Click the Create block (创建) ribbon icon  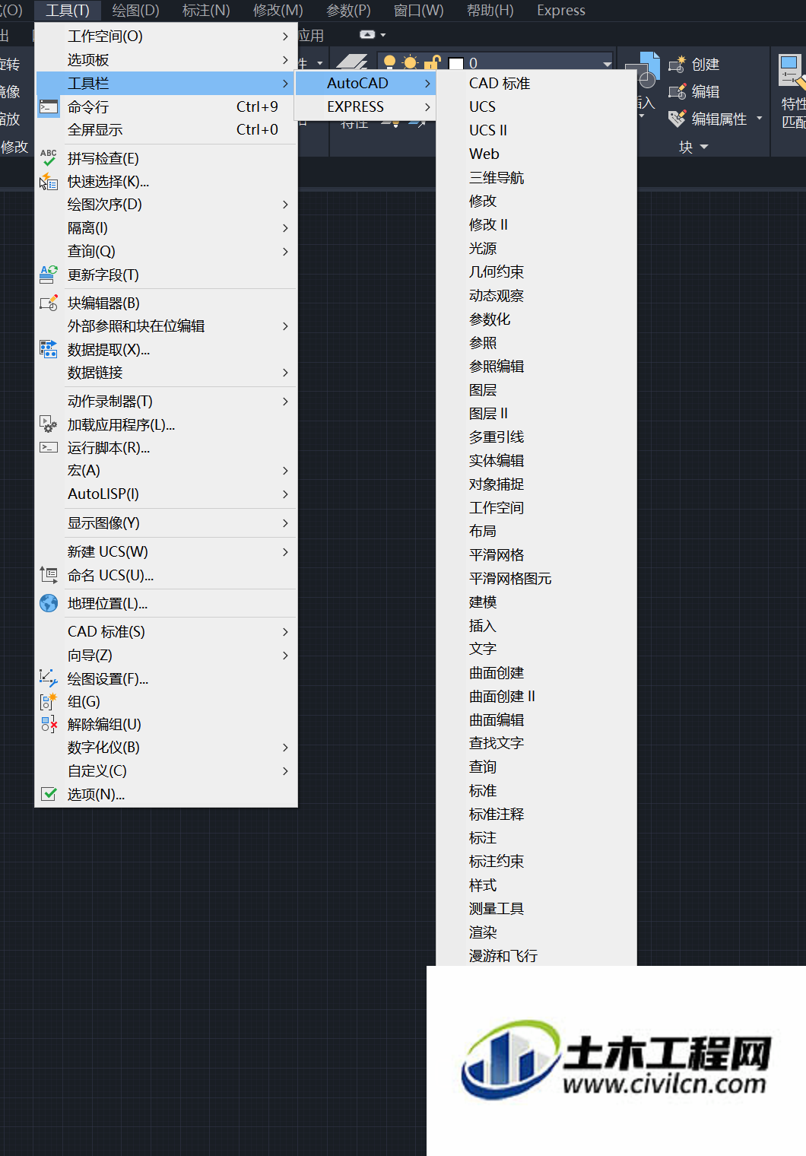tap(677, 65)
